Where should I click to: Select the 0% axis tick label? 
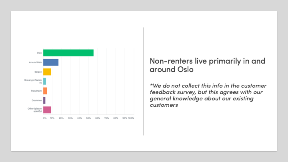pos(45,118)
